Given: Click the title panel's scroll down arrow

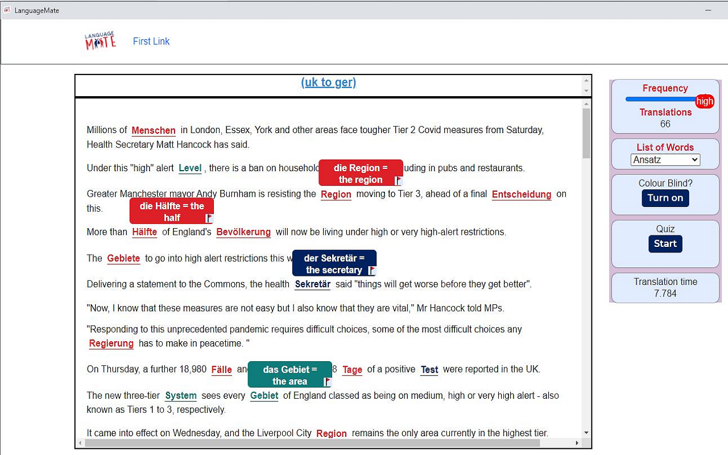Looking at the screenshot, I should (586, 90).
